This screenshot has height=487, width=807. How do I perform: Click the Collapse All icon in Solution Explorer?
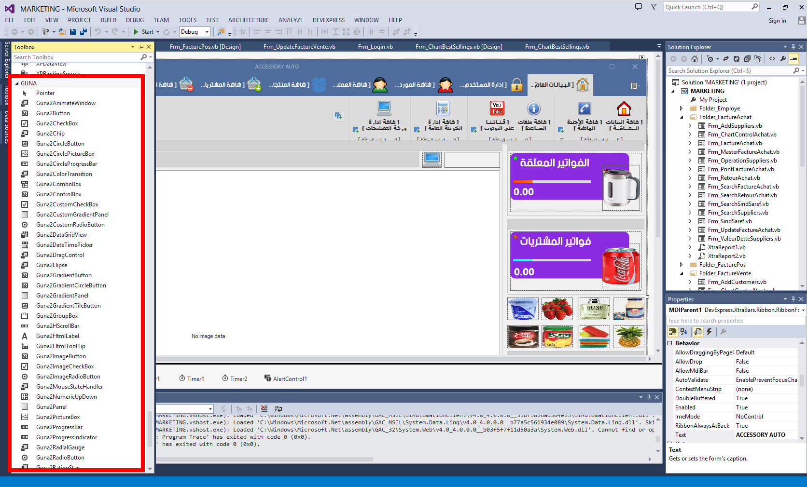point(747,59)
